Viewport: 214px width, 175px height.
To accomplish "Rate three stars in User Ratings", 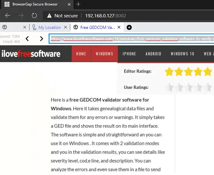I will [189, 87].
